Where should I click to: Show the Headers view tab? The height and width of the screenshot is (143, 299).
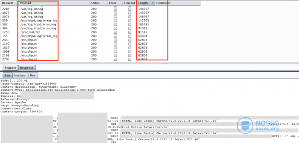(x=20, y=75)
